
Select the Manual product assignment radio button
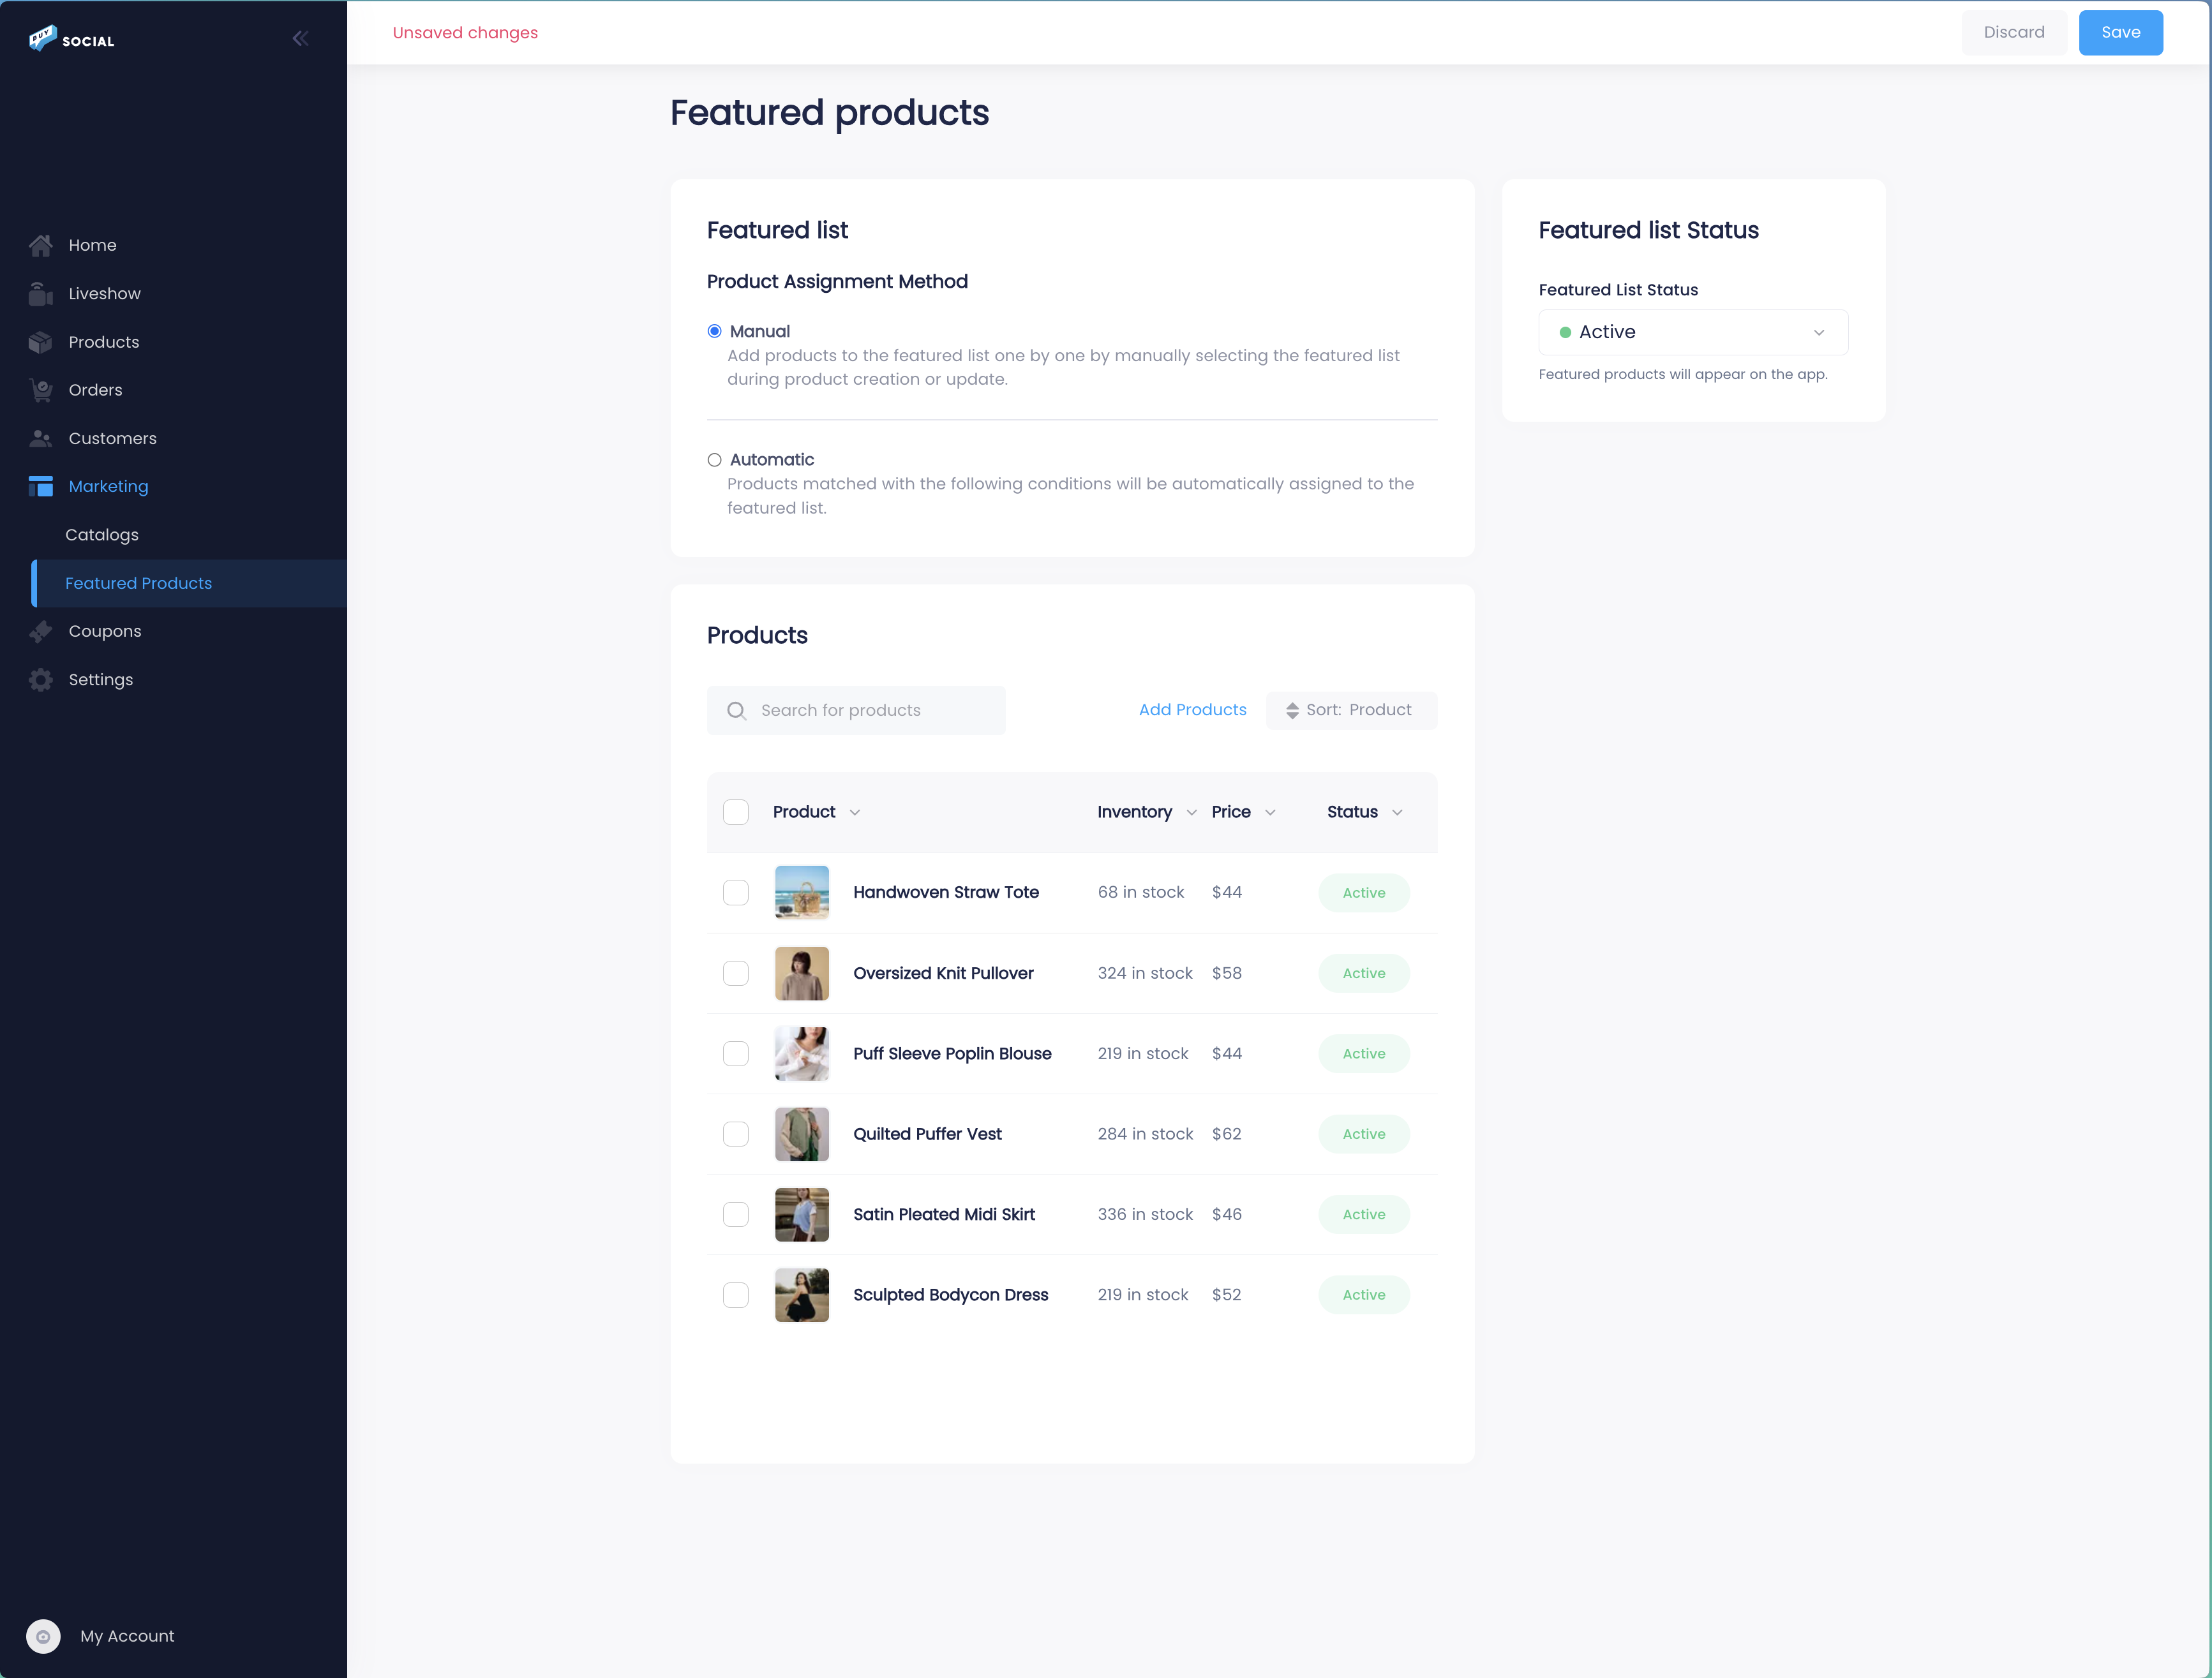click(713, 330)
